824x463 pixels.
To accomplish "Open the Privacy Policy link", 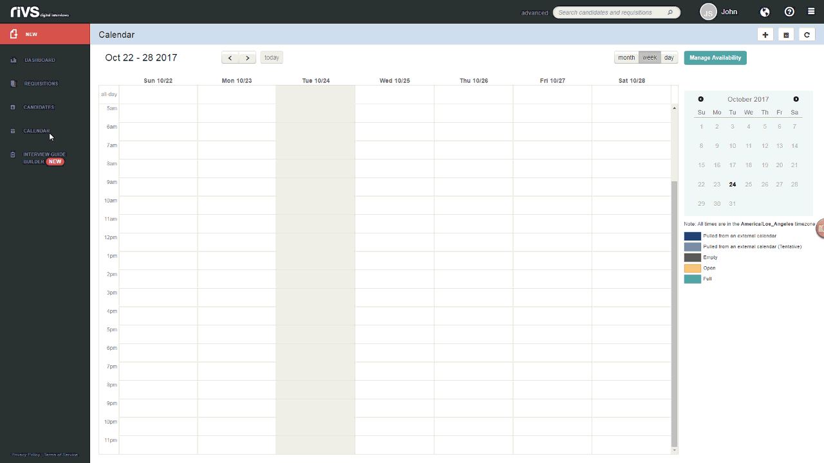I will pos(26,455).
